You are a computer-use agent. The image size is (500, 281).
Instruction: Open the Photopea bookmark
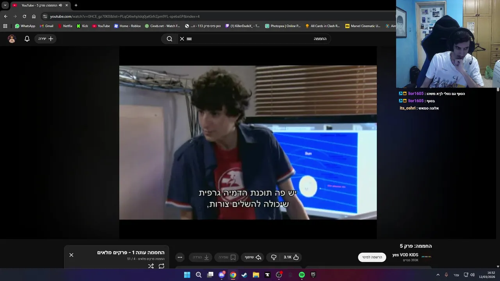coord(283,26)
